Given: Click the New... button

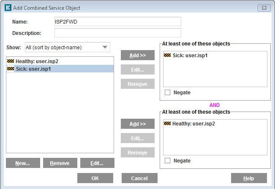Looking at the screenshot, I should (23, 163).
